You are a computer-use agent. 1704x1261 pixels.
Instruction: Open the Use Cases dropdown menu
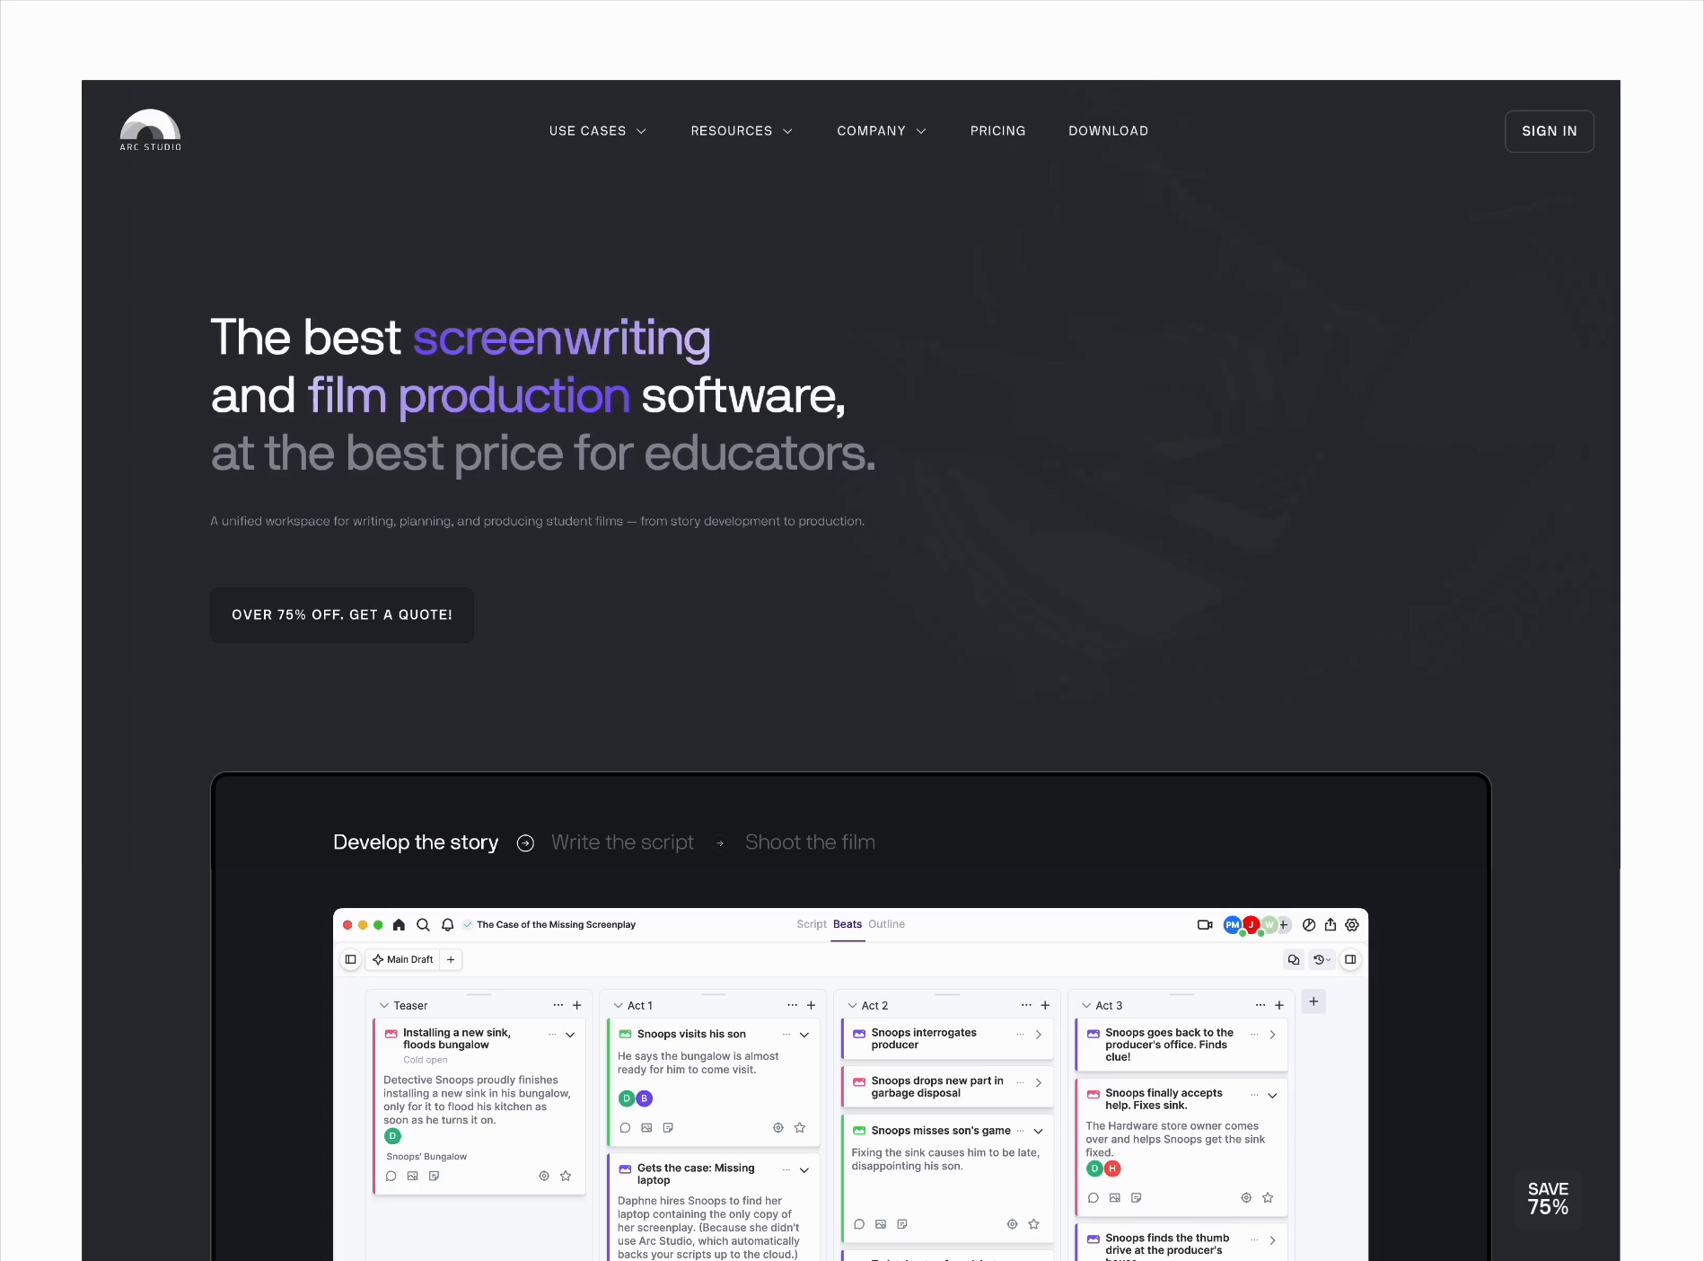[x=598, y=131]
